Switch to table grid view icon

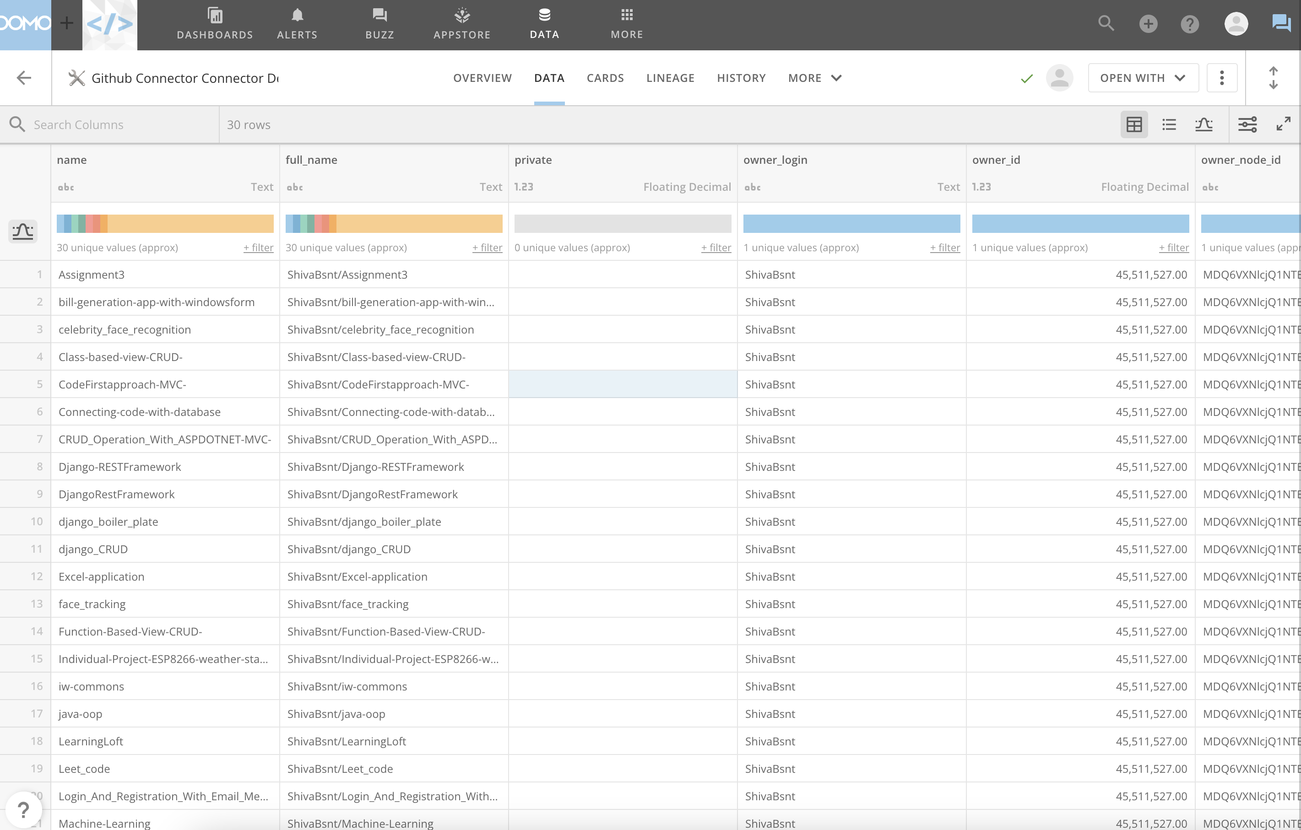click(1133, 125)
